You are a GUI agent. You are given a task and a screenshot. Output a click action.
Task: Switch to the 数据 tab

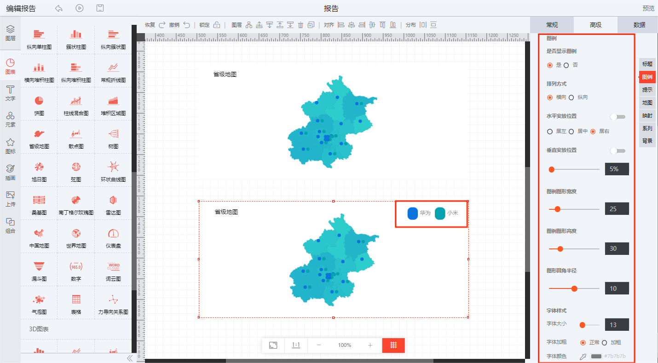pos(639,25)
